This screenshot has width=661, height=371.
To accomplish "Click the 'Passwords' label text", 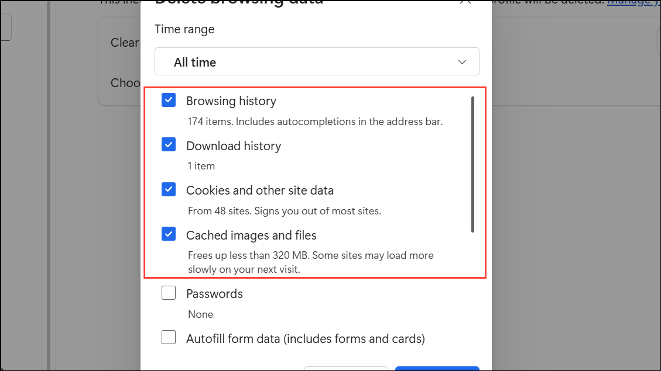I will tap(214, 294).
